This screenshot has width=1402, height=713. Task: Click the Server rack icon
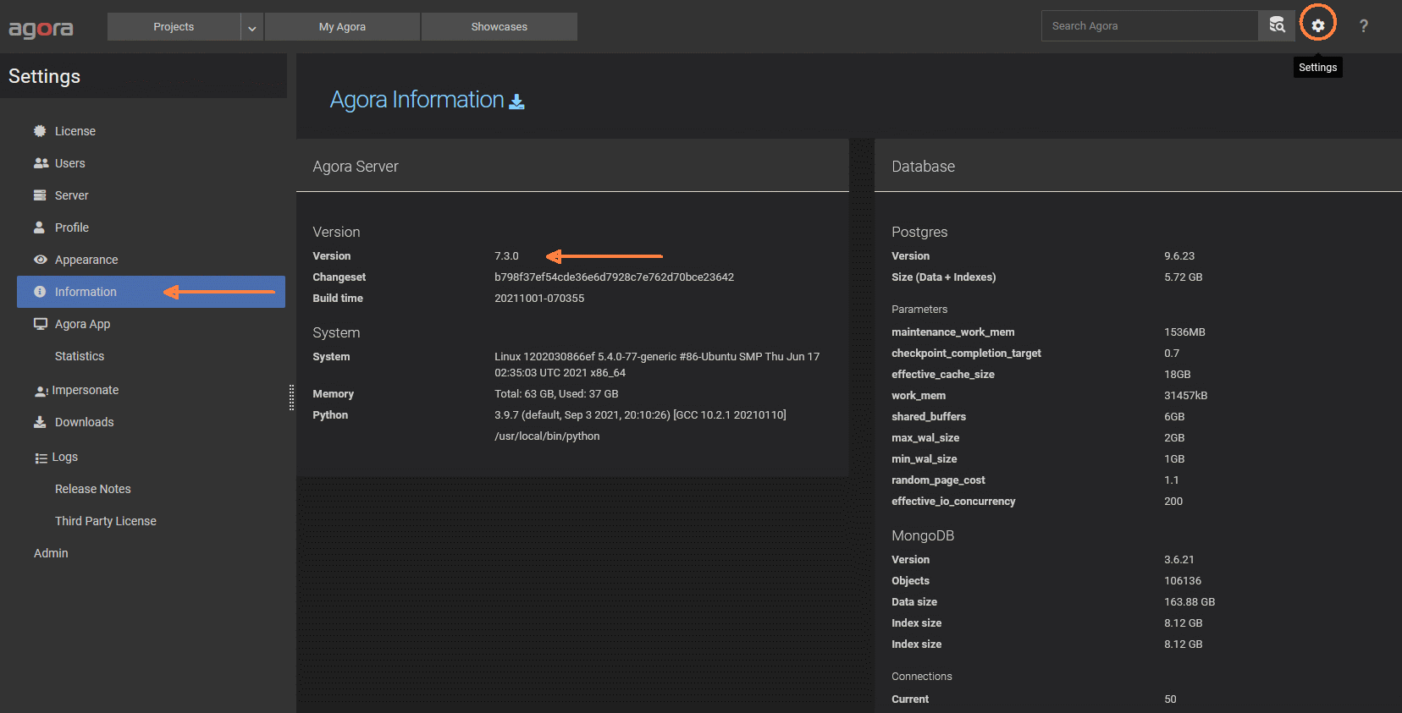point(40,195)
